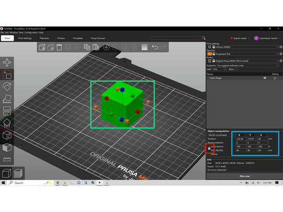Switch to the Print Settings tab
This screenshot has width=283, height=212.
coord(25,38)
